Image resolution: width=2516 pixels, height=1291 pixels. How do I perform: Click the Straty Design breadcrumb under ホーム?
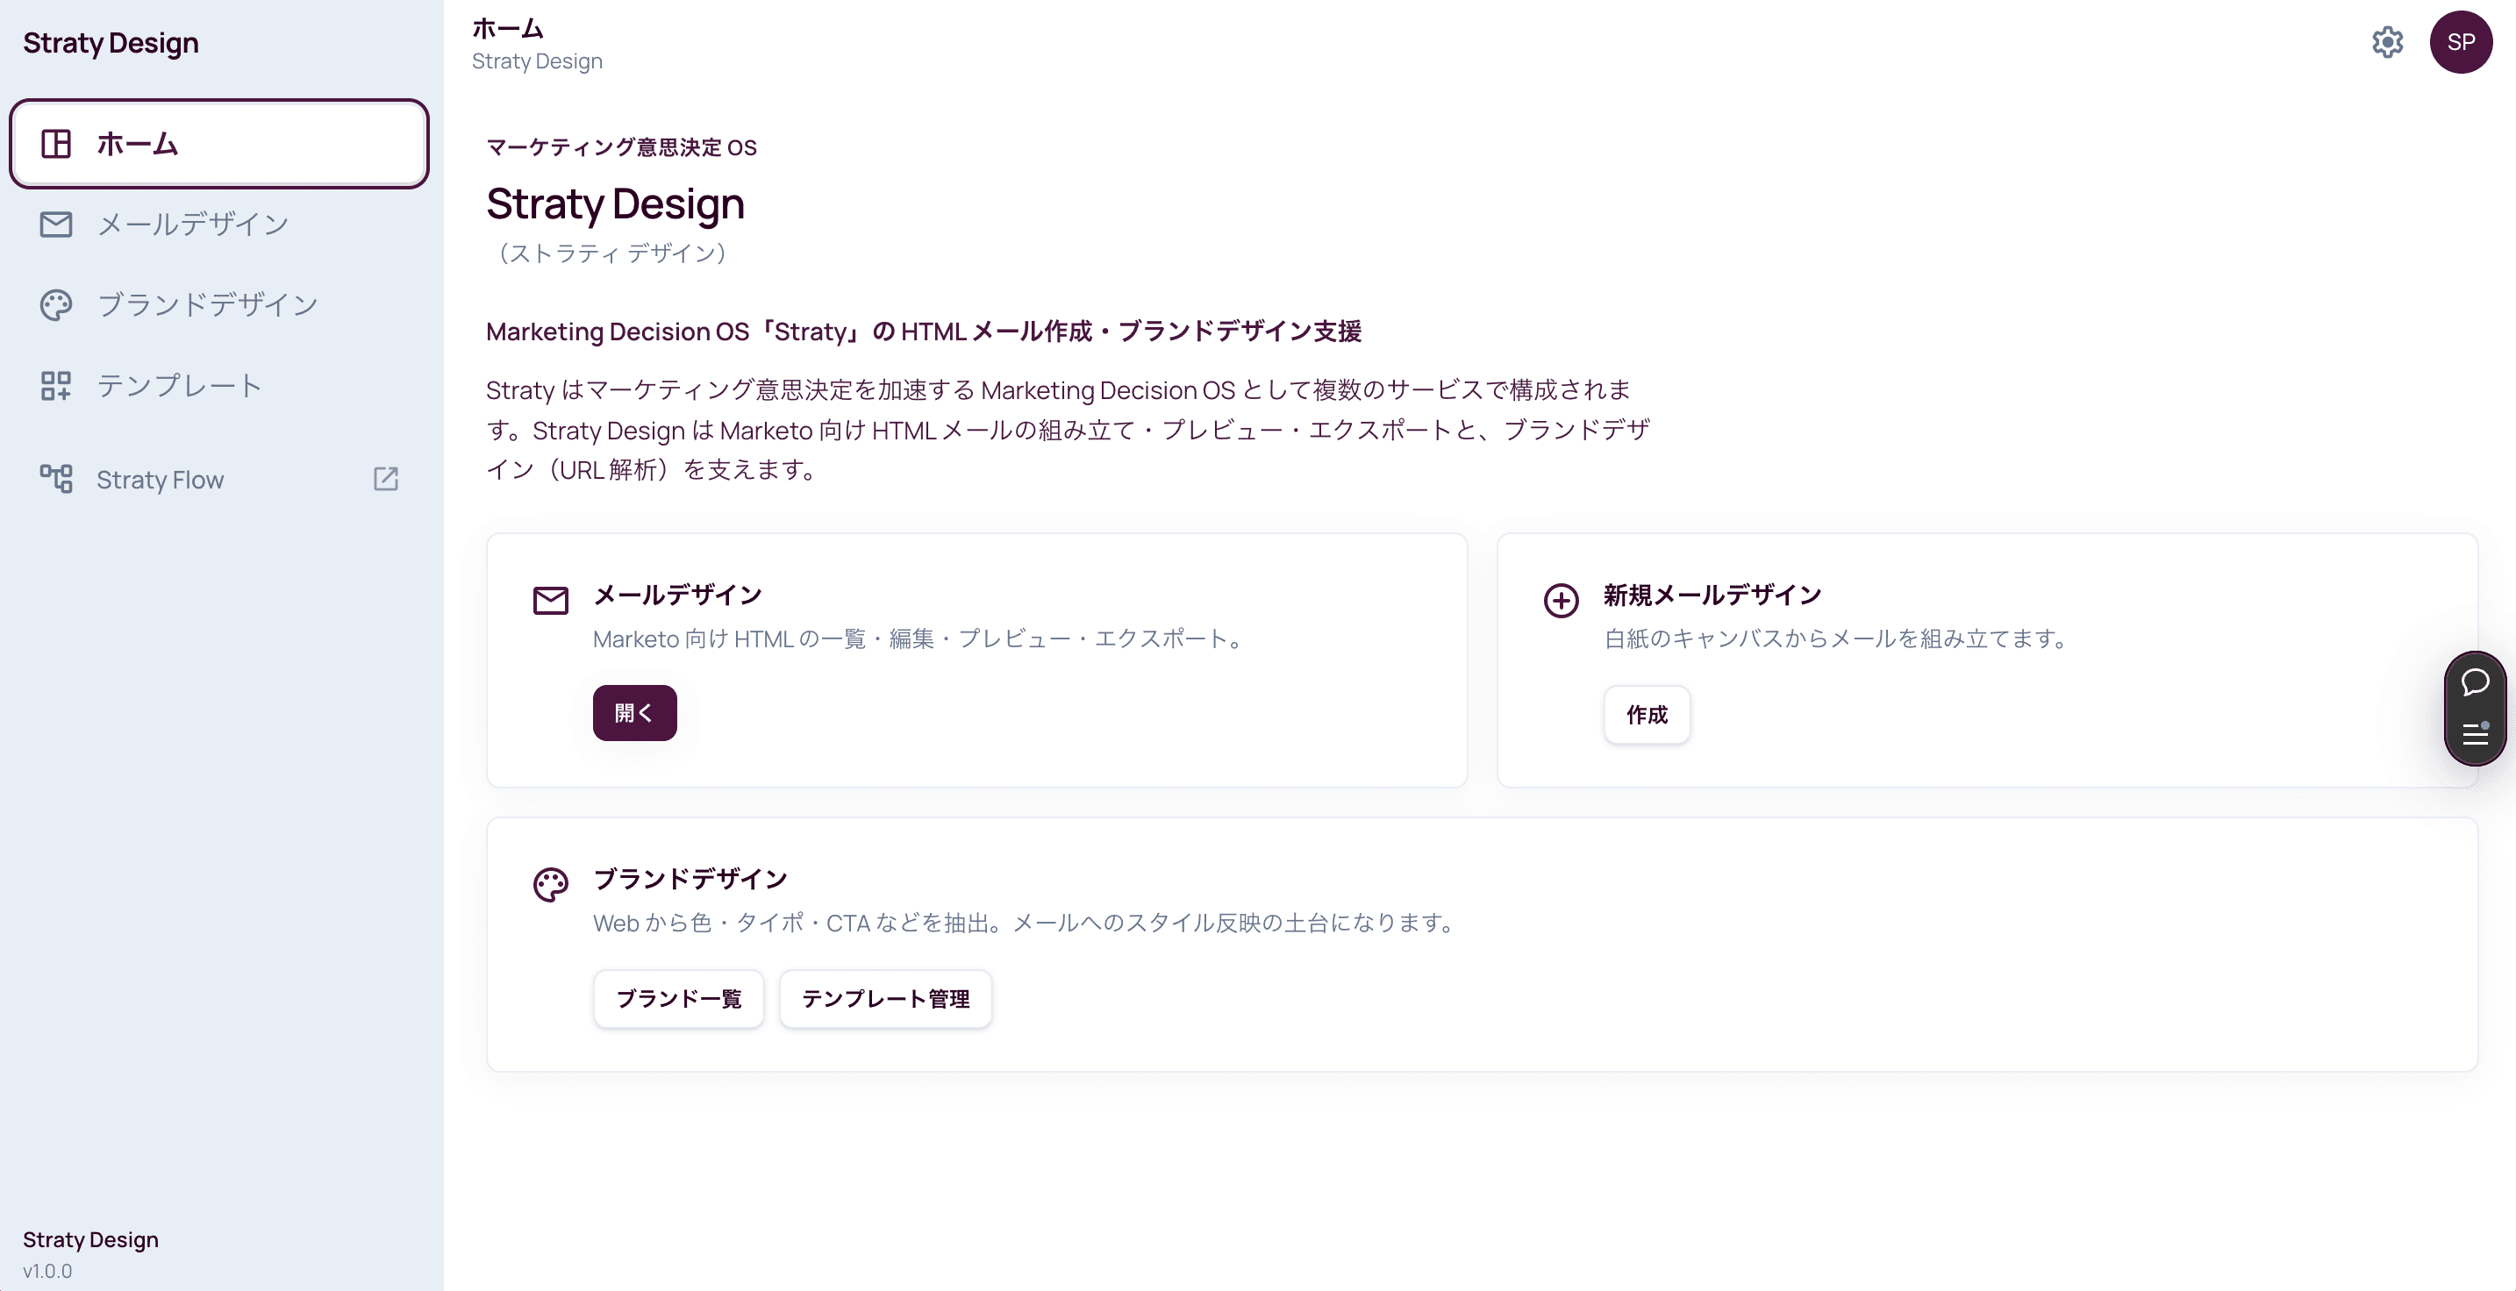(x=537, y=61)
